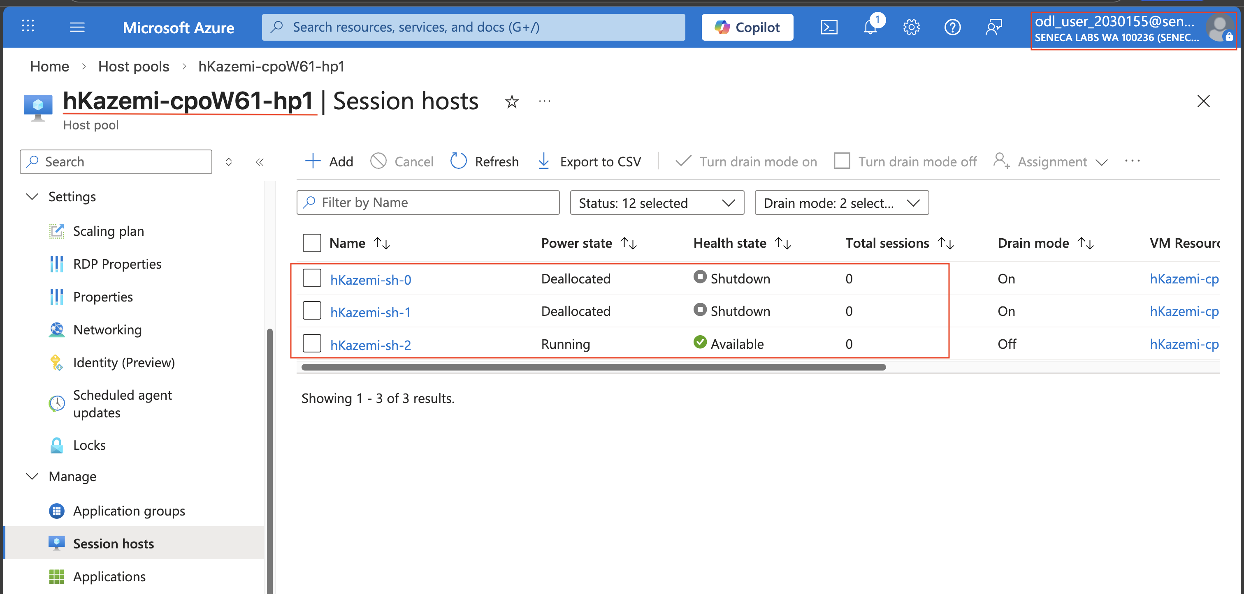Open more options ellipsis beside page title
The height and width of the screenshot is (594, 1244).
point(544,101)
